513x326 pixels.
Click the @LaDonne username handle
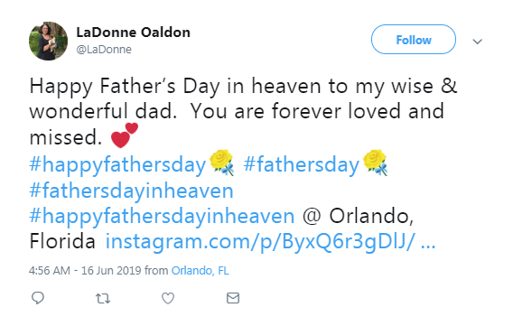click(104, 50)
